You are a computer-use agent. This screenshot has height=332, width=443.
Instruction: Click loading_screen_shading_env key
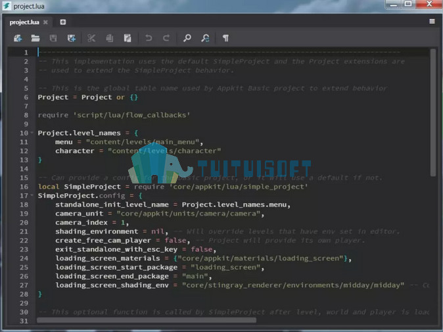(x=112, y=285)
